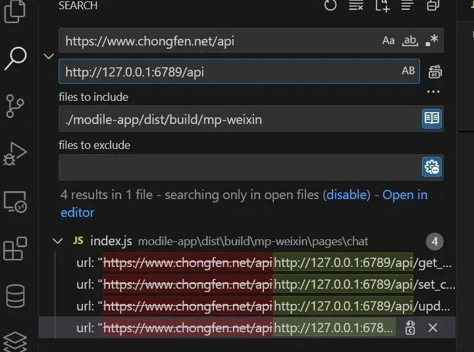Open Run and Debug view
The height and width of the screenshot is (352, 474).
click(14, 154)
